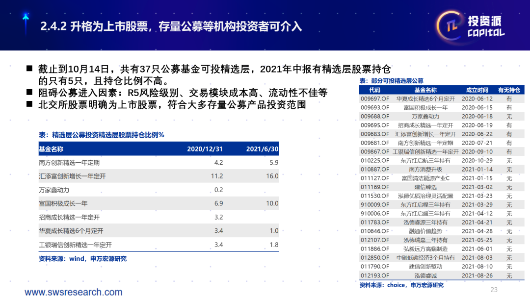Click fund code 910006.OF
Screen dimensions: 530x298
point(374,214)
